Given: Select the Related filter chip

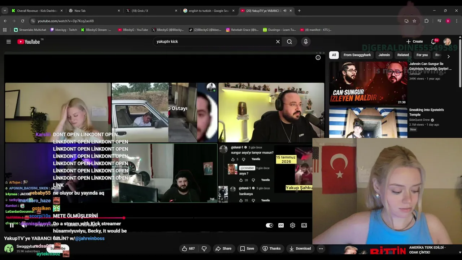Looking at the screenshot, I should pyautogui.click(x=403, y=55).
